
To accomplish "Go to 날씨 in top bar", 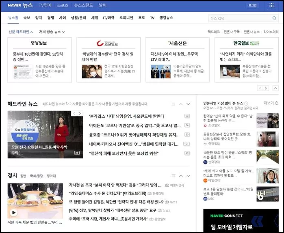I will point(102,5).
